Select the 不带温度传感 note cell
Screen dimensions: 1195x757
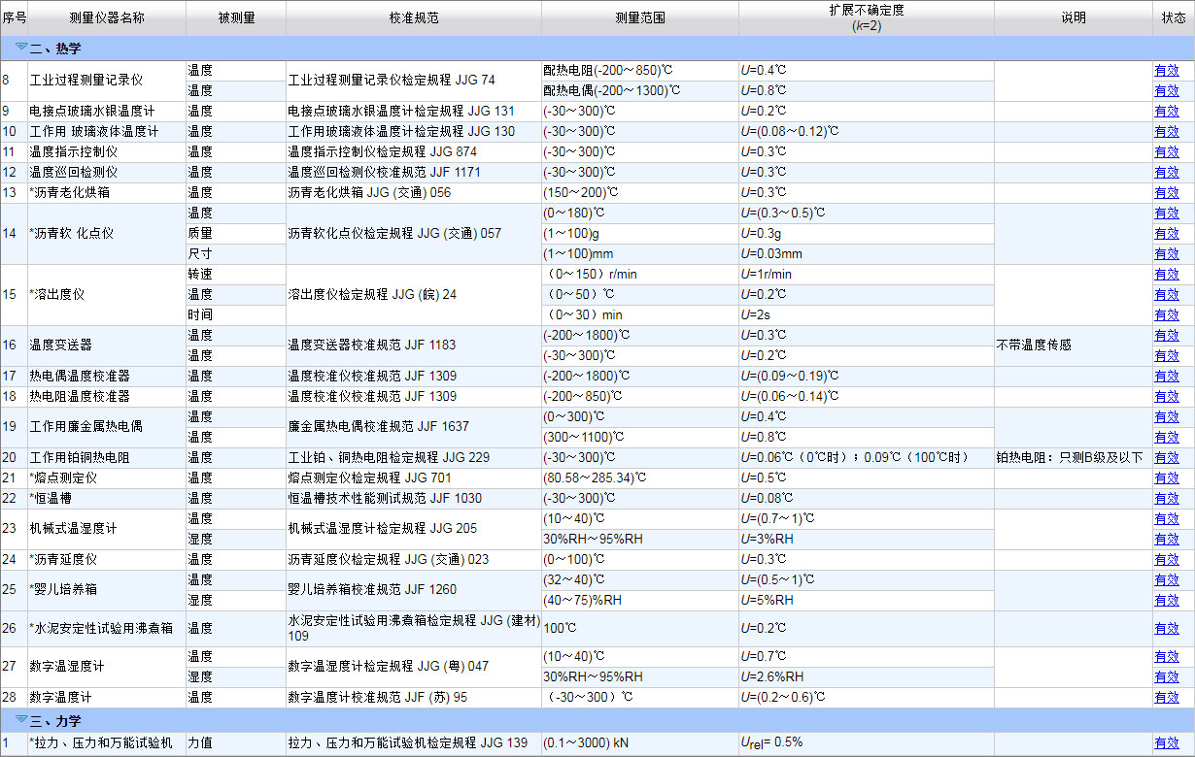click(1074, 345)
